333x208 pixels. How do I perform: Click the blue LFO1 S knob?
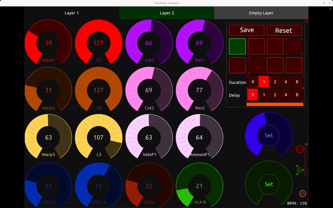coord(48,185)
